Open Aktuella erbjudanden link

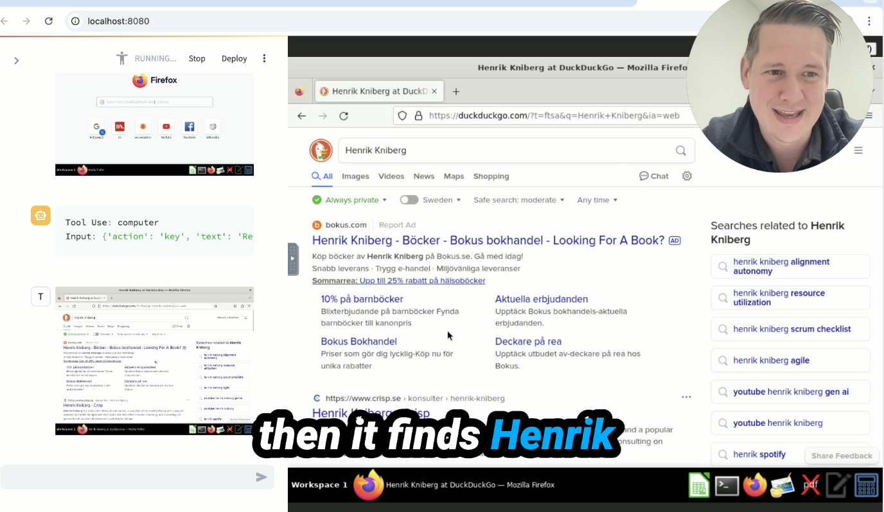tap(542, 299)
